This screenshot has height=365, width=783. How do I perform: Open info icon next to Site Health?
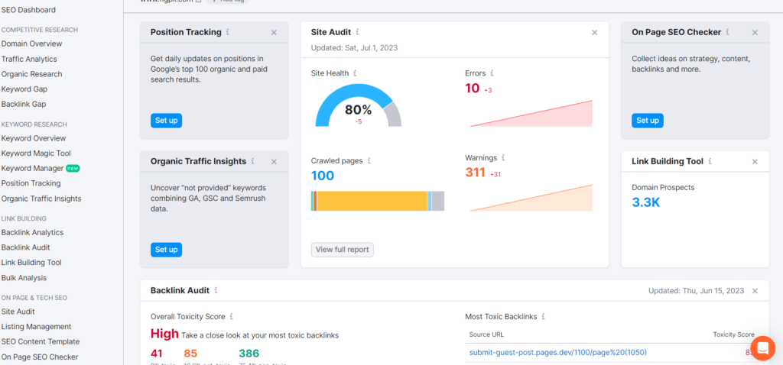coord(355,73)
